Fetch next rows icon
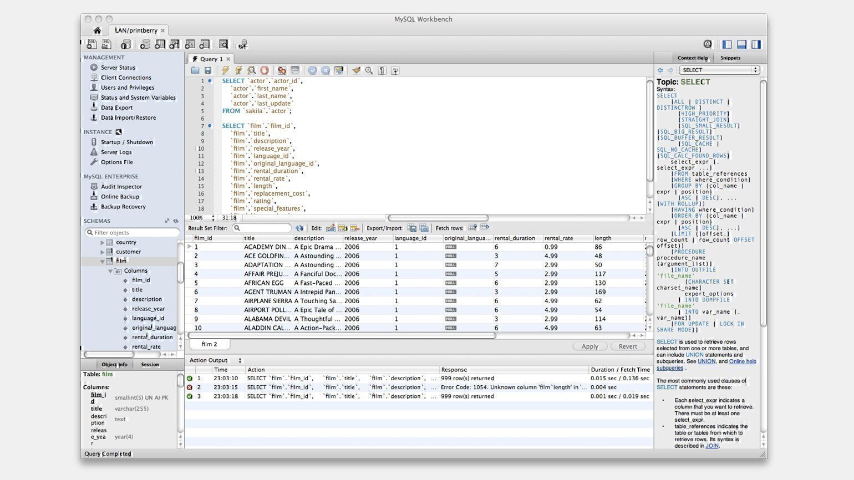 point(472,227)
